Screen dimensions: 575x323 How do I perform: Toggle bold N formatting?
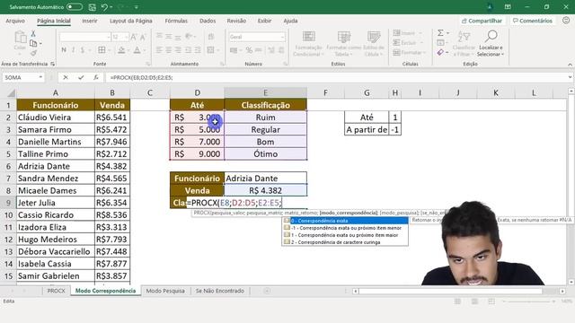64,50
